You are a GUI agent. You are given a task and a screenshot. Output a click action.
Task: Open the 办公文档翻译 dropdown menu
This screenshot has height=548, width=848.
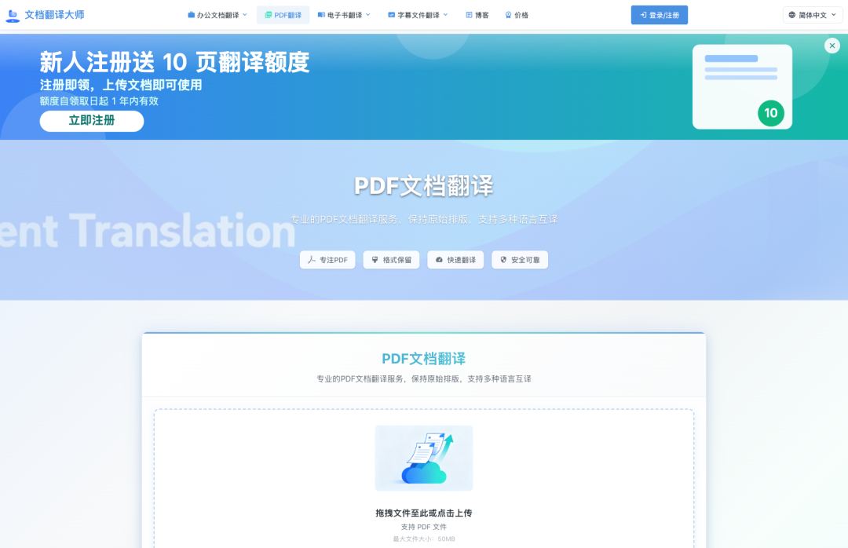pos(217,14)
